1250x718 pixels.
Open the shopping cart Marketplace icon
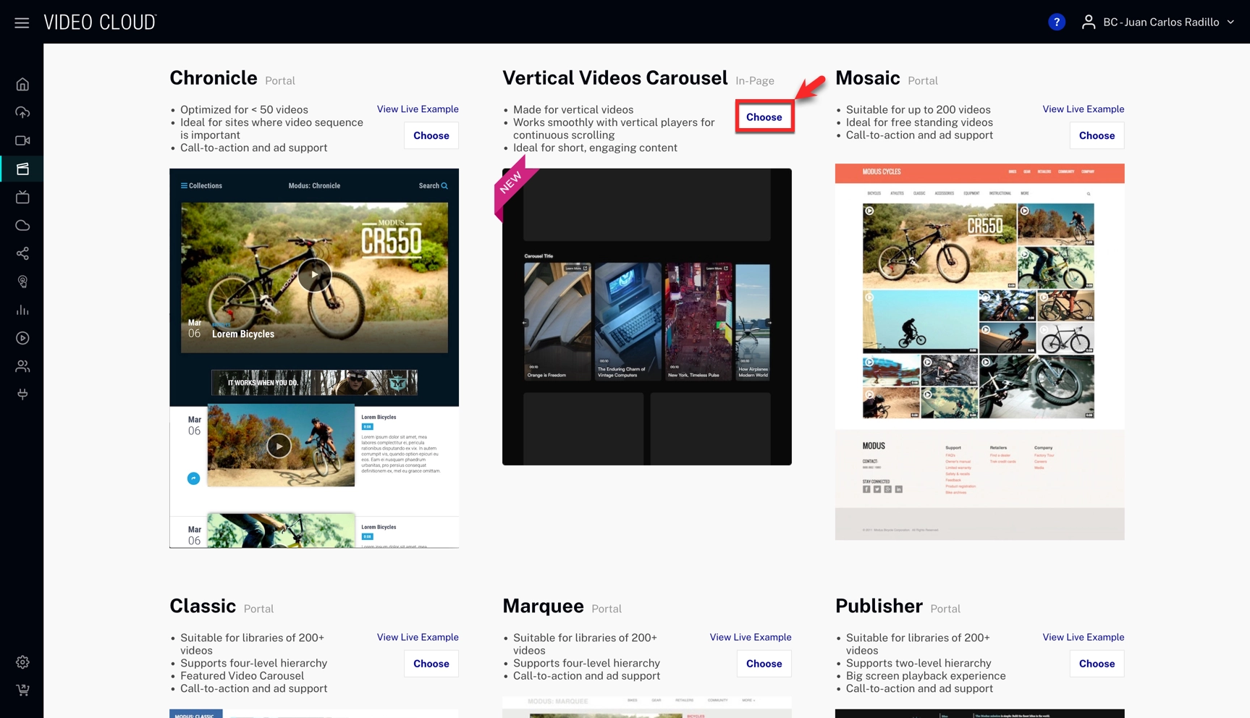[x=22, y=690]
